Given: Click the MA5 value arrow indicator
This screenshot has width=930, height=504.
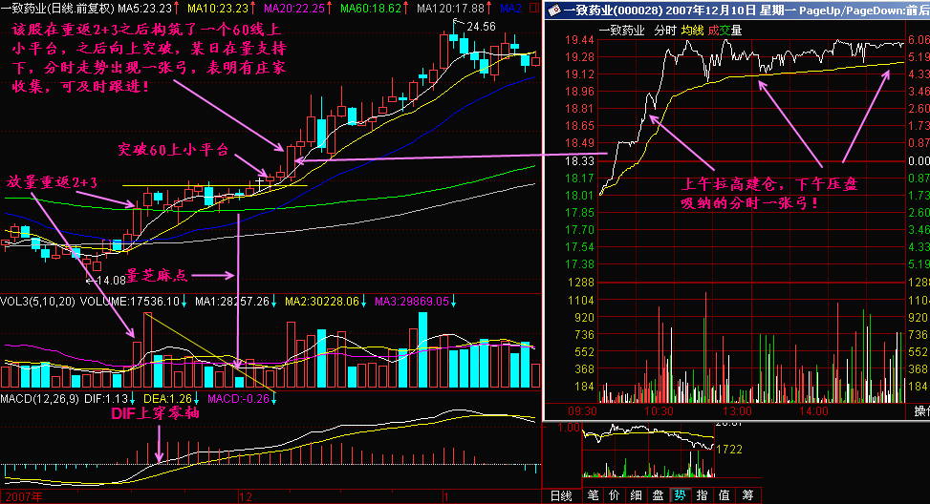Looking at the screenshot, I should pyautogui.click(x=177, y=9).
